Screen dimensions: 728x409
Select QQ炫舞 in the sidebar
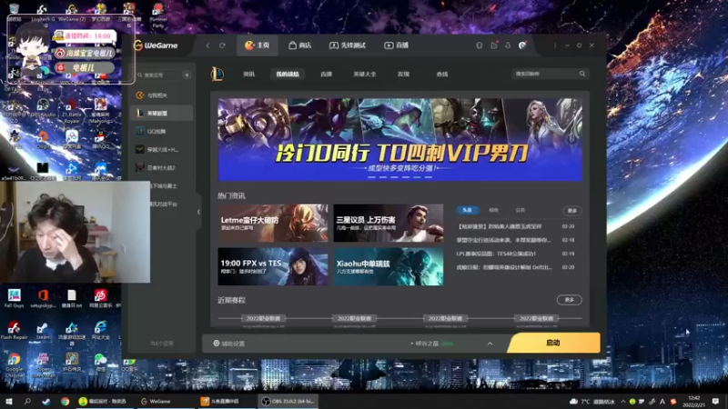tap(162, 131)
